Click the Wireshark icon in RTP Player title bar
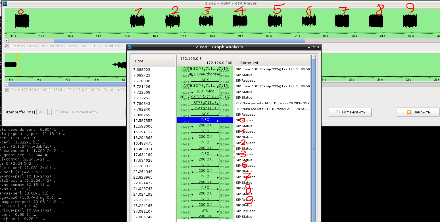Viewport: 440px width, 222px height. point(5,3)
